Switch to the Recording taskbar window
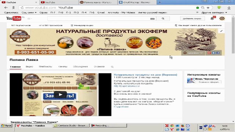The width and height of the screenshot is (235, 132). point(108,125)
